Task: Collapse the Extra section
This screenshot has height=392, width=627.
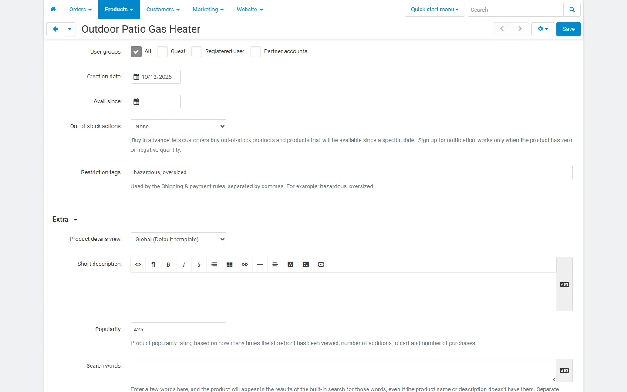Action: coord(65,220)
